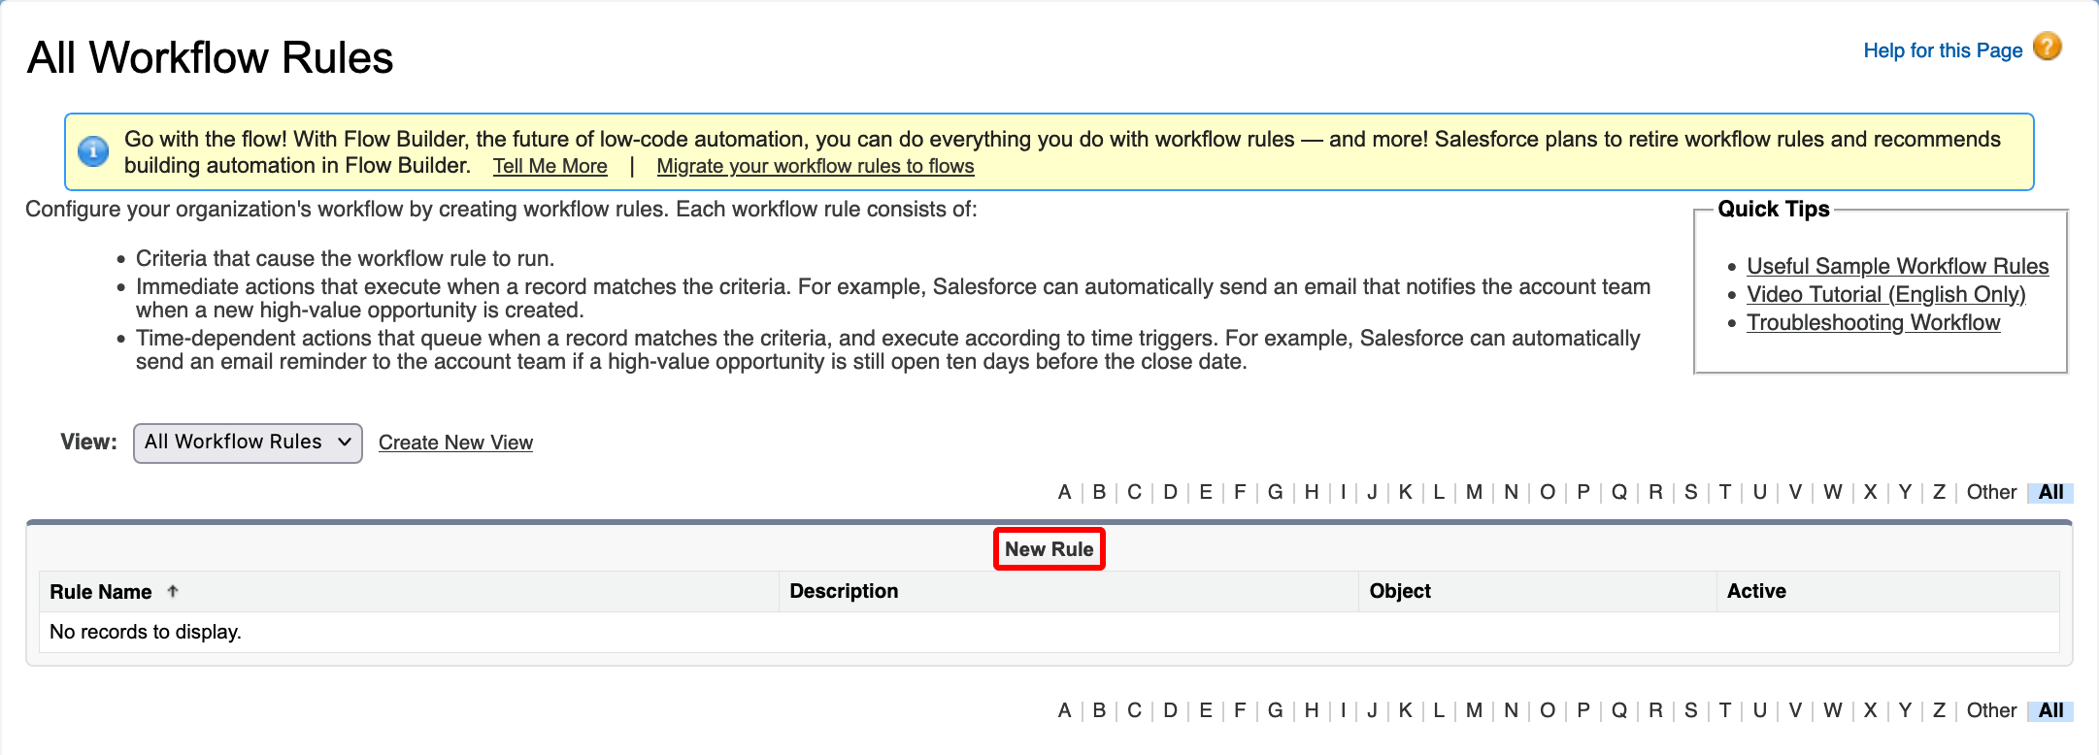This screenshot has height=755, width=2099.
Task: Click the New Rule button
Action: (x=1049, y=548)
